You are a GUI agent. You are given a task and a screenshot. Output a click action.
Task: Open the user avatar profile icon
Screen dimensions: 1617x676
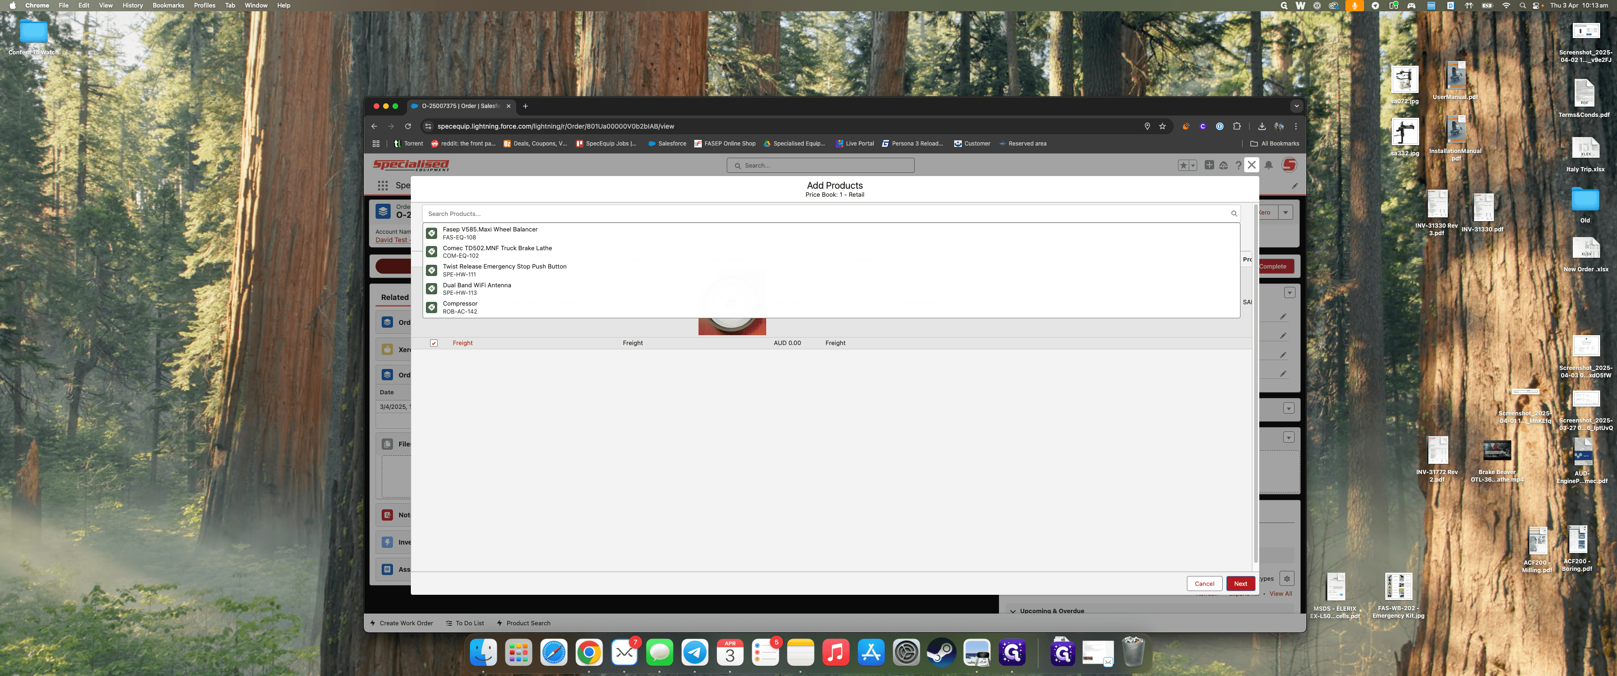pos(1289,165)
